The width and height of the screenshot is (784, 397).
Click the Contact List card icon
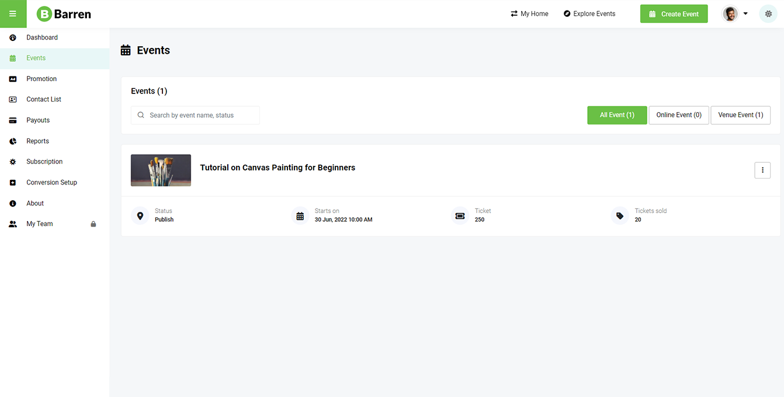coord(13,100)
